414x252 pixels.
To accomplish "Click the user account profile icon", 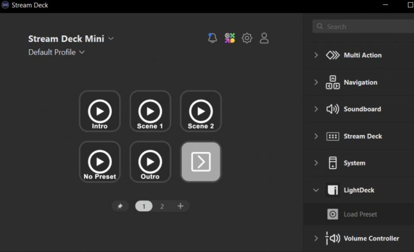I will [264, 38].
